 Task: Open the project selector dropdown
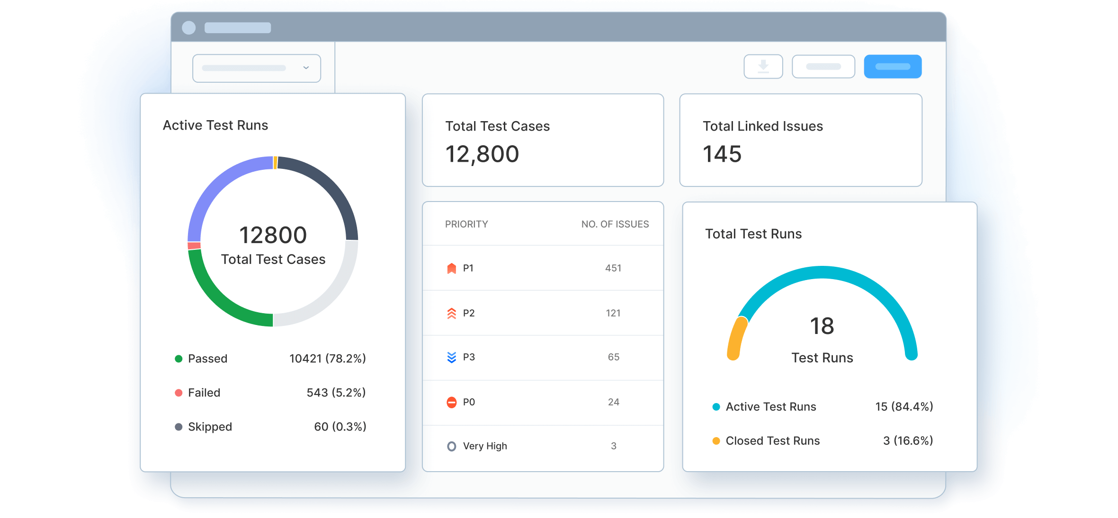tap(256, 68)
